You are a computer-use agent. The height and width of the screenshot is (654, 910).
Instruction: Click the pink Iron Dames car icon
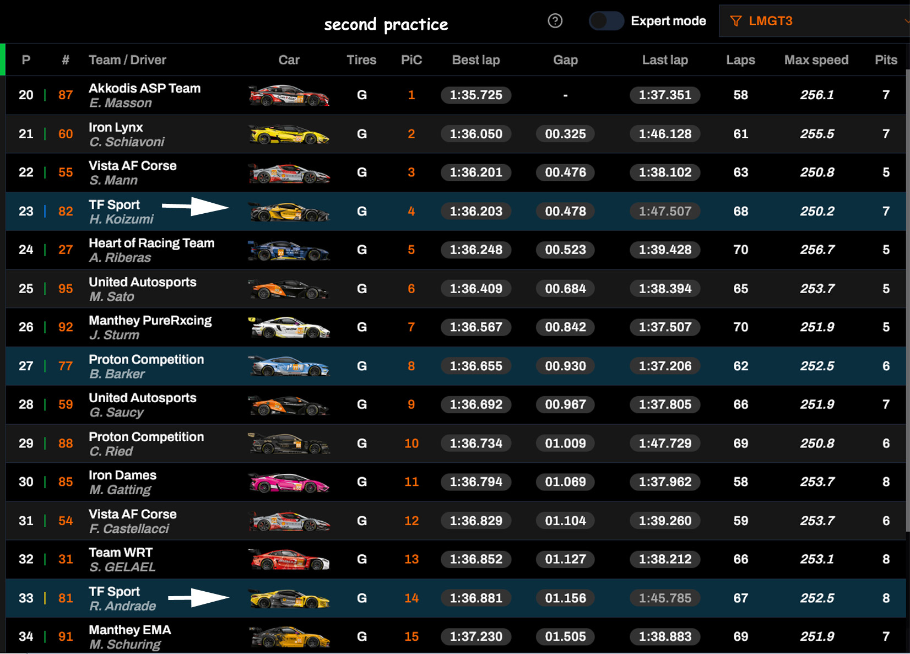[x=289, y=483]
